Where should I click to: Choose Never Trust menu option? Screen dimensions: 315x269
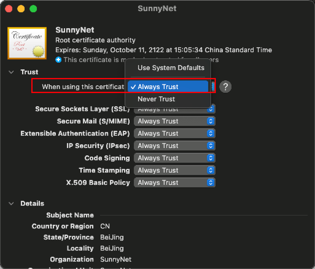[156, 99]
